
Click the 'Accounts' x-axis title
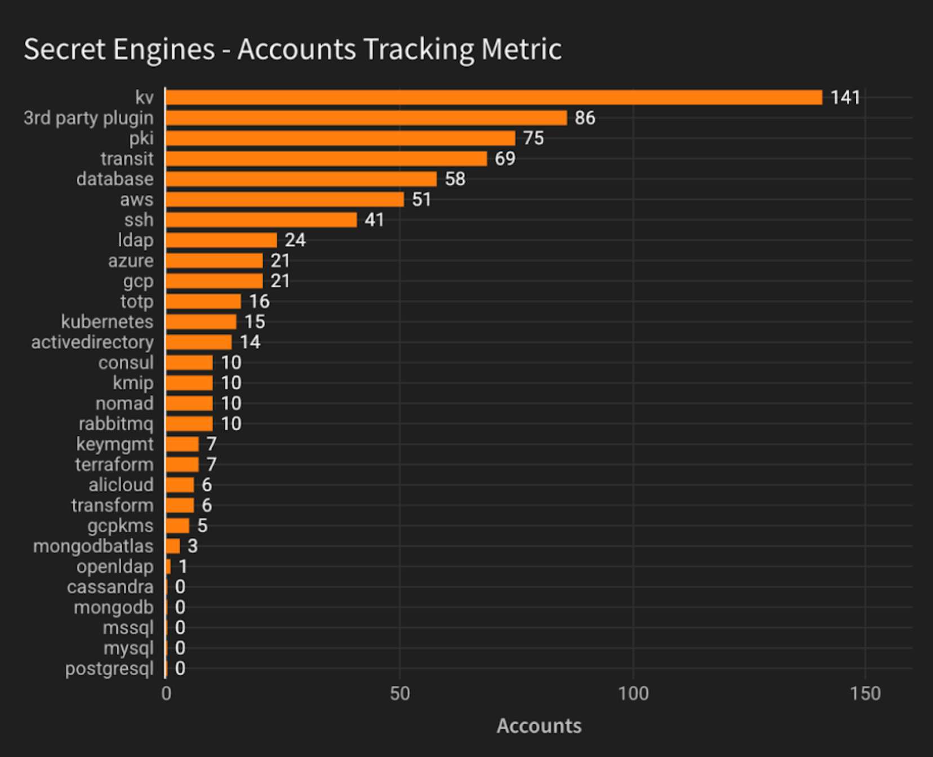pyautogui.click(x=539, y=726)
